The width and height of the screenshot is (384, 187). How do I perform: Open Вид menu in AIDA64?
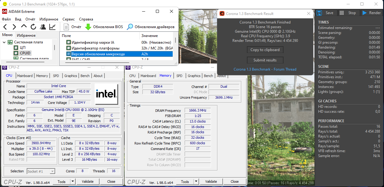tap(18, 19)
